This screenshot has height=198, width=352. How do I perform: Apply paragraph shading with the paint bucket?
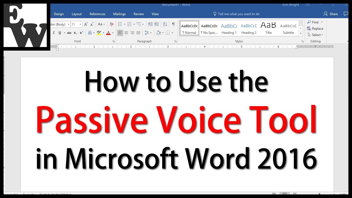[x=158, y=33]
